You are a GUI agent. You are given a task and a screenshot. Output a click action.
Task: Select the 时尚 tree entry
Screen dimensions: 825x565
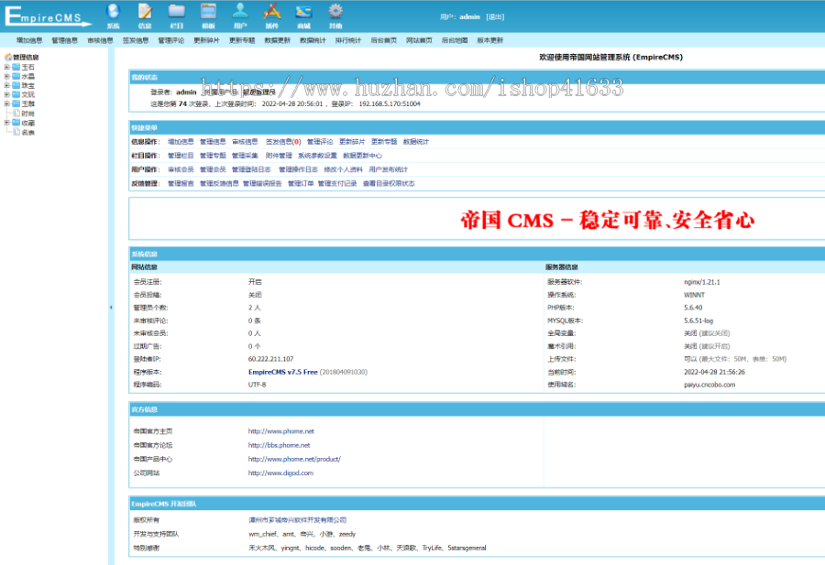pyautogui.click(x=27, y=114)
